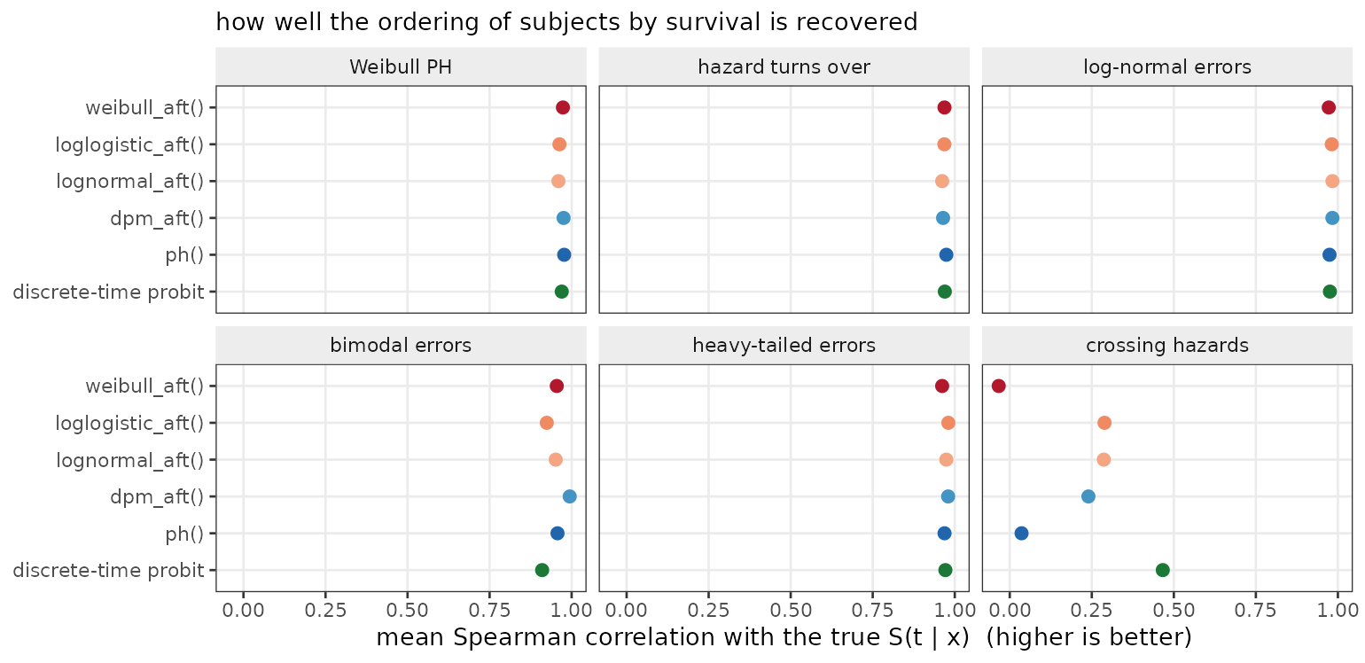Image resolution: width=1365 pixels, height=663 pixels.
Task: Click the weibull_aft() dot in Weibull PH panel
Action: (x=563, y=107)
